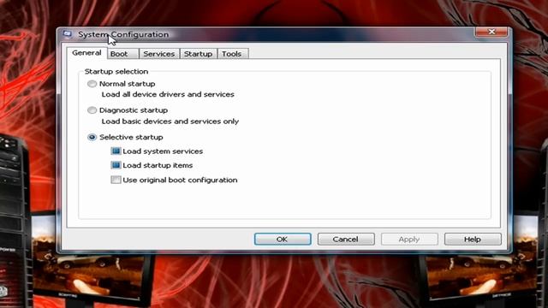
Task: Click the 'System Configuration' window title
Action: coord(123,34)
